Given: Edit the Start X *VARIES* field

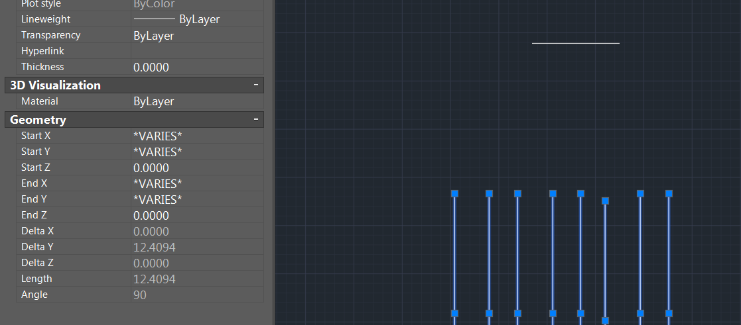Looking at the screenshot, I should click(x=197, y=136).
